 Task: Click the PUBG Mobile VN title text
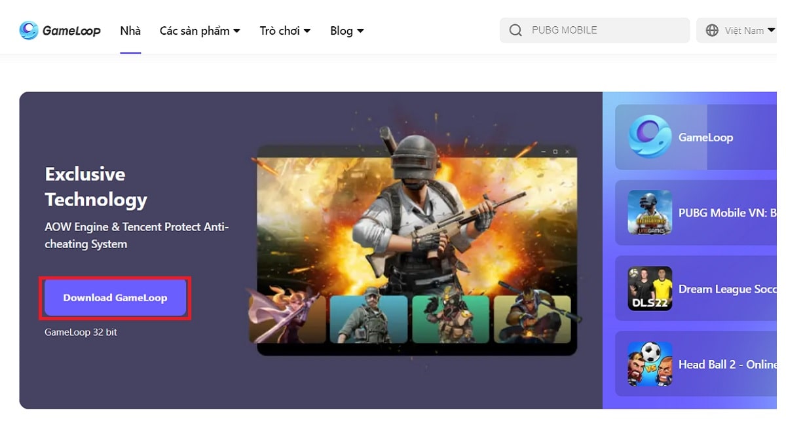728,213
